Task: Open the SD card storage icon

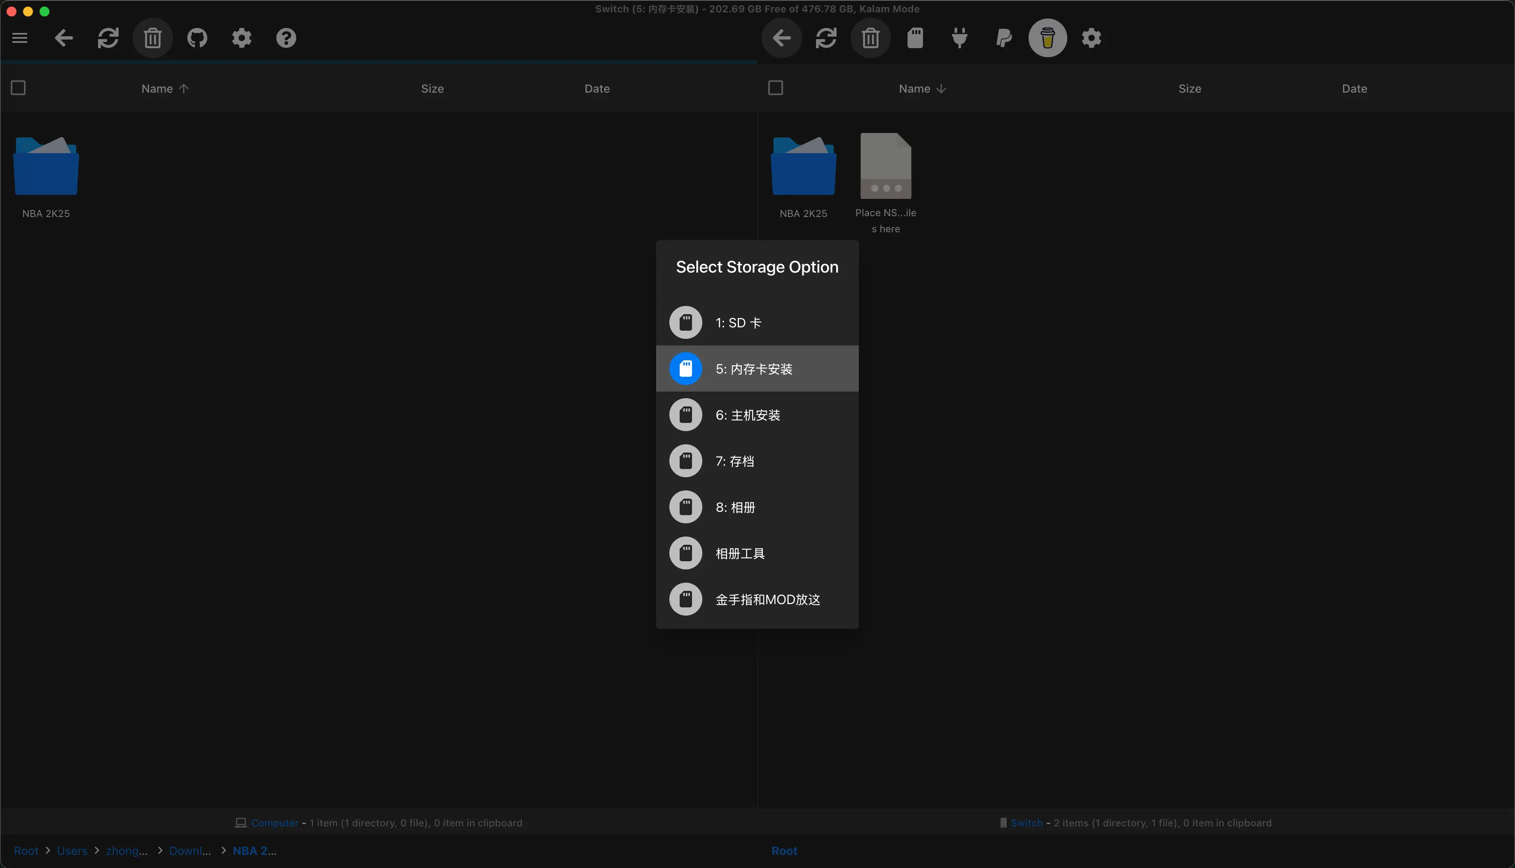Action: coord(915,37)
